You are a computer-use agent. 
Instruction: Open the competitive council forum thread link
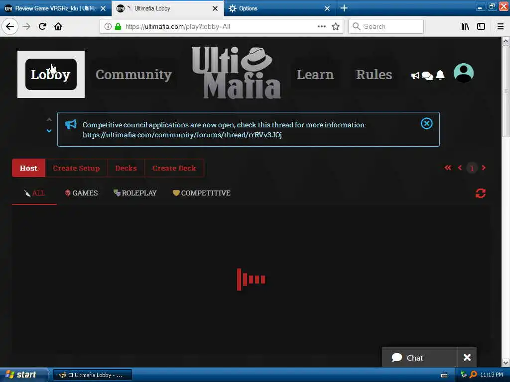pos(182,135)
